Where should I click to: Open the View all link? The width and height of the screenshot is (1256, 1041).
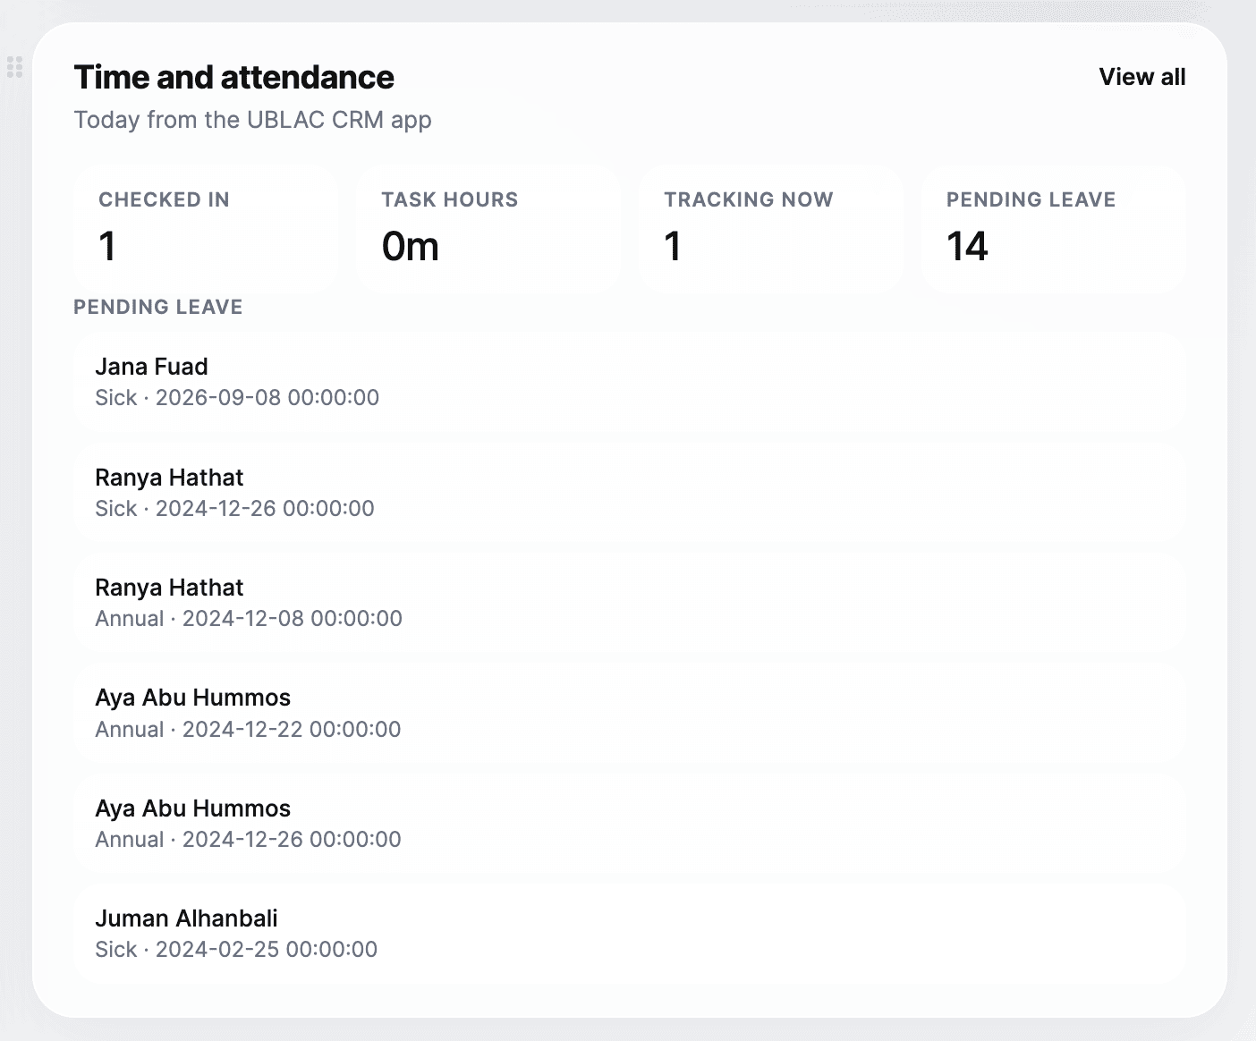point(1142,77)
